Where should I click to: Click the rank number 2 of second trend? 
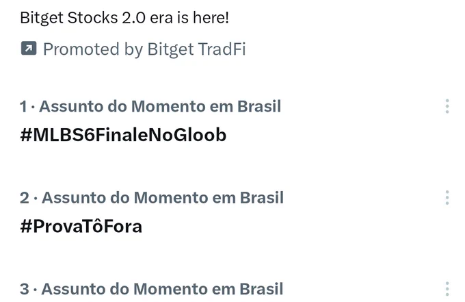tap(25, 198)
